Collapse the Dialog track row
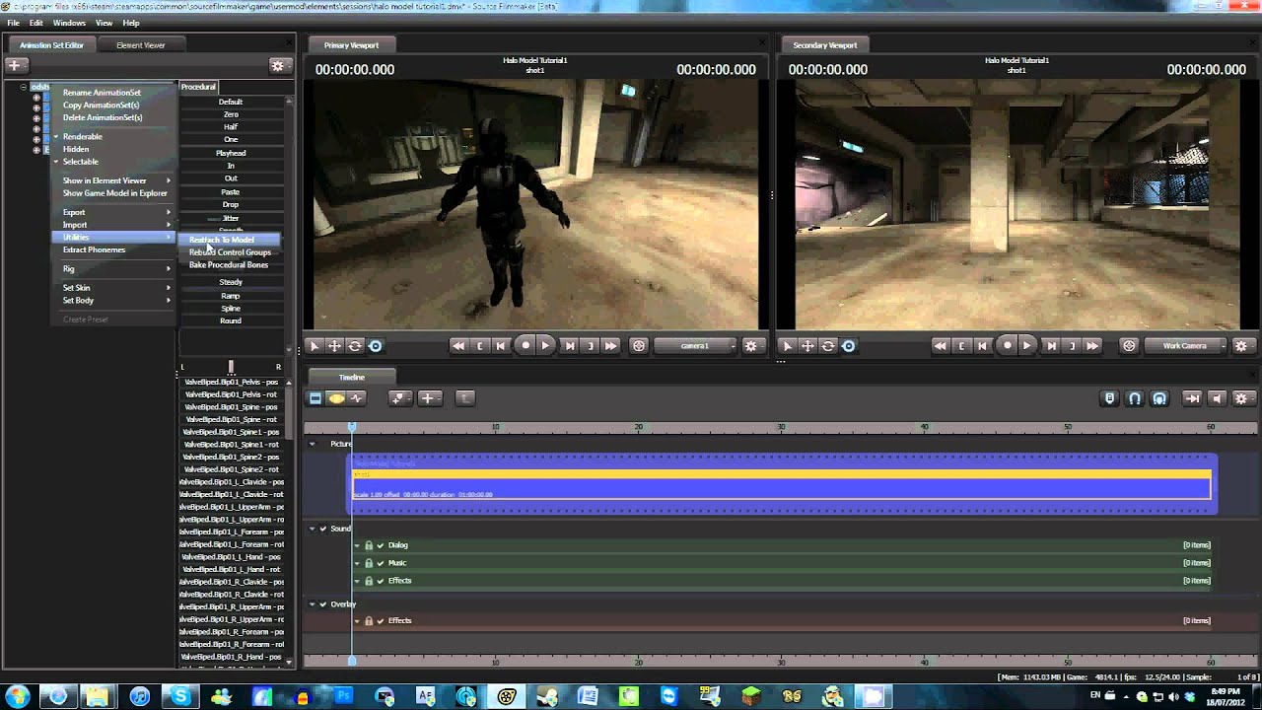 [x=358, y=545]
